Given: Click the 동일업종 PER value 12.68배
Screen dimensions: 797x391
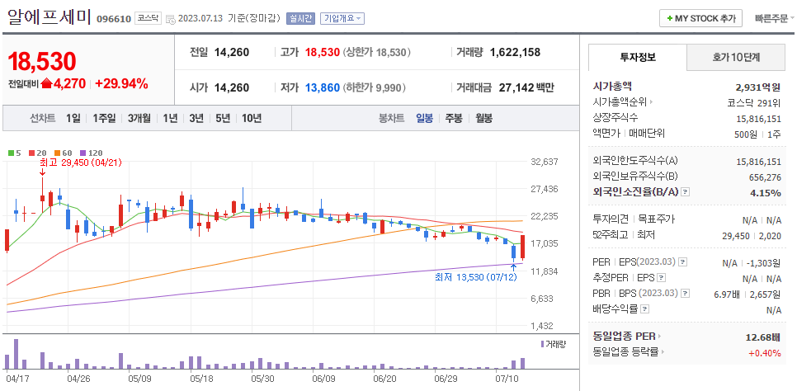Looking at the screenshot, I should [763, 336].
